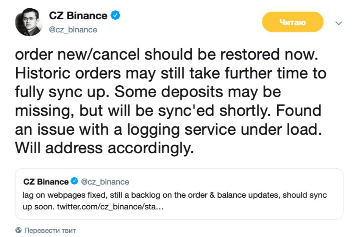Click the line 'order new/cancel should be restored now.'
This screenshot has height=237, width=353.
(166, 55)
